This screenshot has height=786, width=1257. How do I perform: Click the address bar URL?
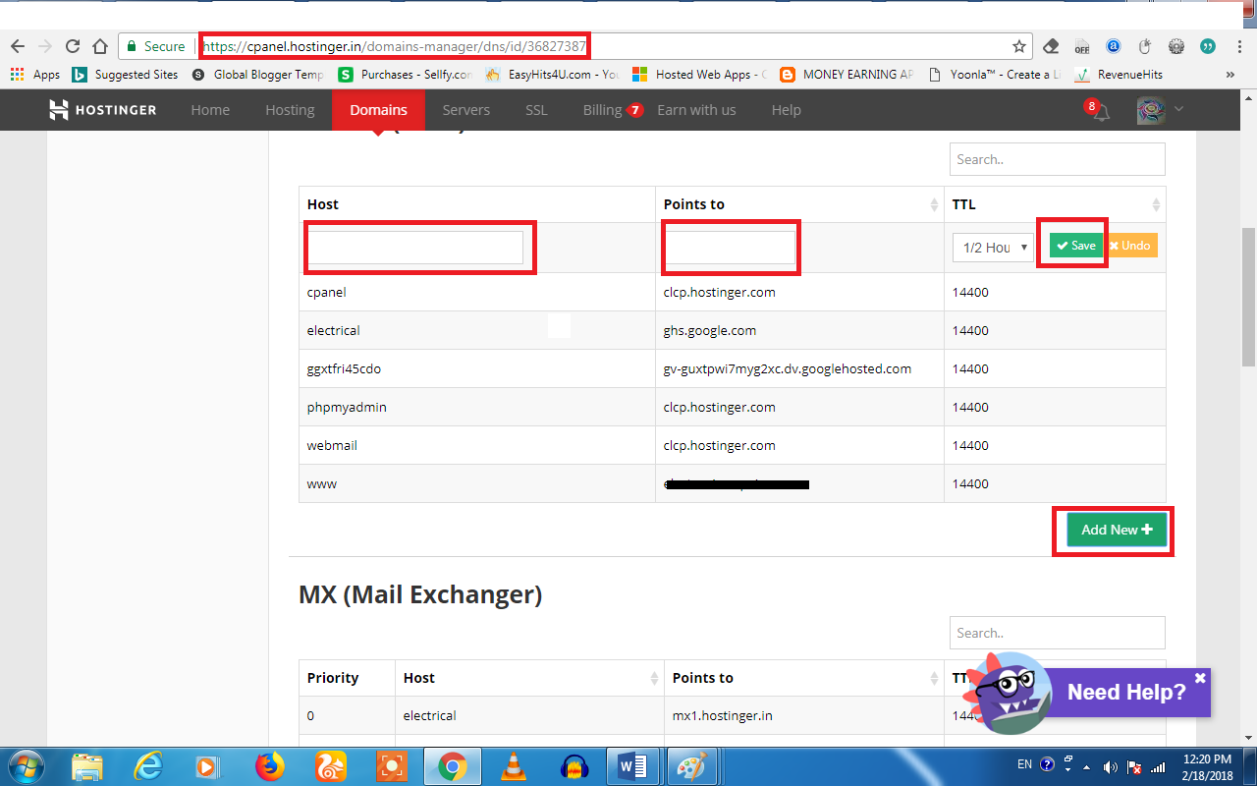pos(393,46)
